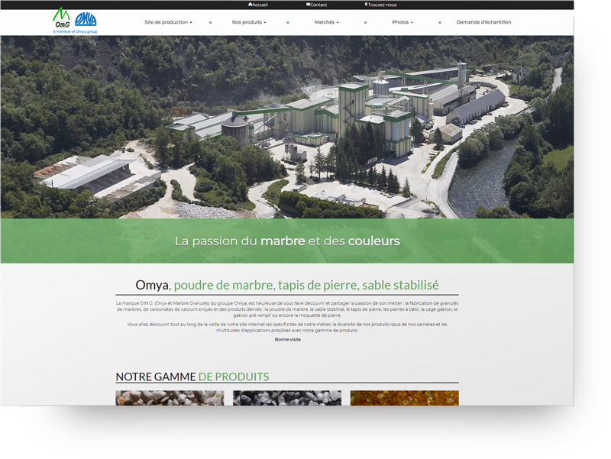Click the location pin icon for Trouvez-nous

point(366,4)
